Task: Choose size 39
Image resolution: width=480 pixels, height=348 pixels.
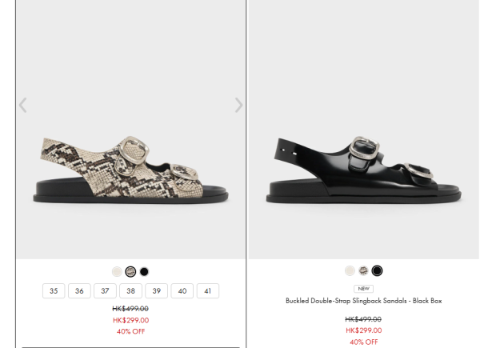Action: (156, 291)
